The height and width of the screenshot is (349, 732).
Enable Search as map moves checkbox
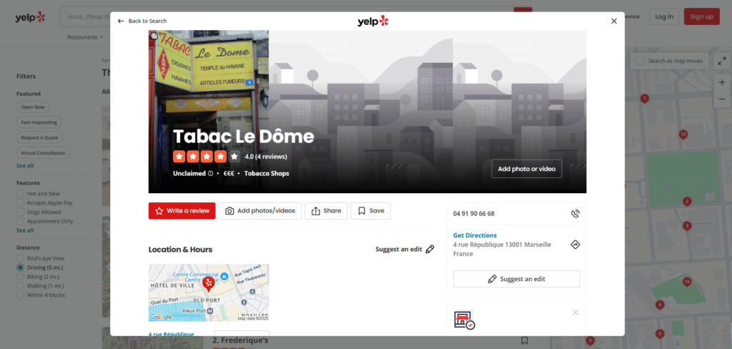point(640,61)
